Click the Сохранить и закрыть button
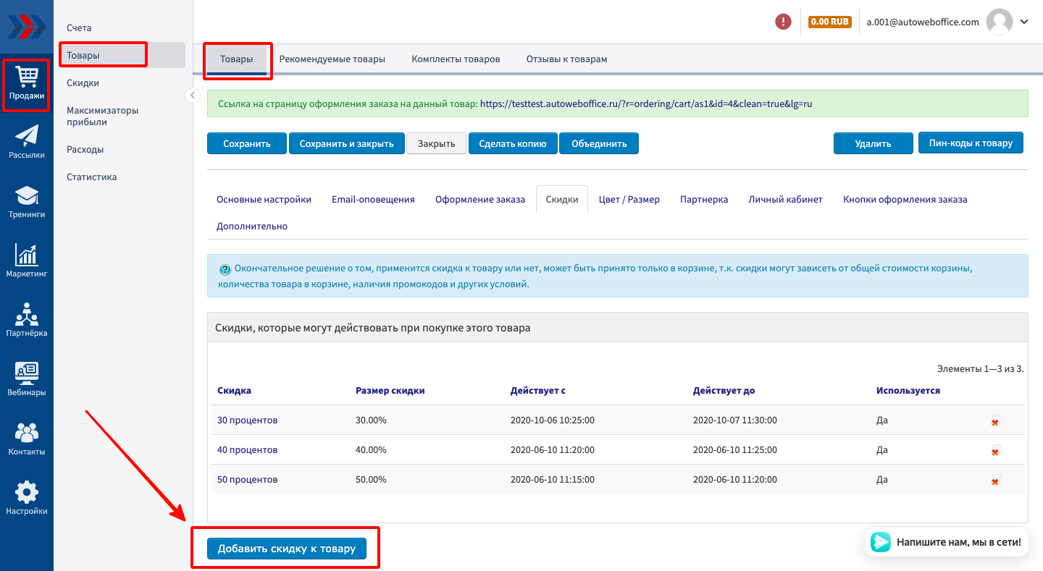Image resolution: width=1043 pixels, height=571 pixels. click(x=346, y=143)
